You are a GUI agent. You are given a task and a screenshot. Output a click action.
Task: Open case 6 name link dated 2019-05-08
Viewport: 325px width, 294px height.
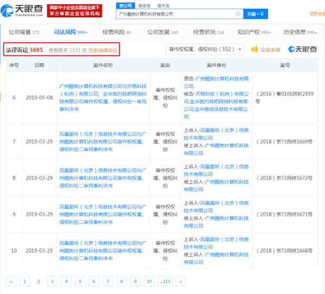pyautogui.click(x=103, y=98)
